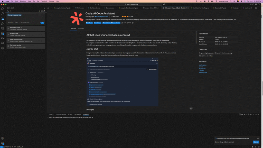Open the Explorer view in the activity bar

click(x=3, y=8)
